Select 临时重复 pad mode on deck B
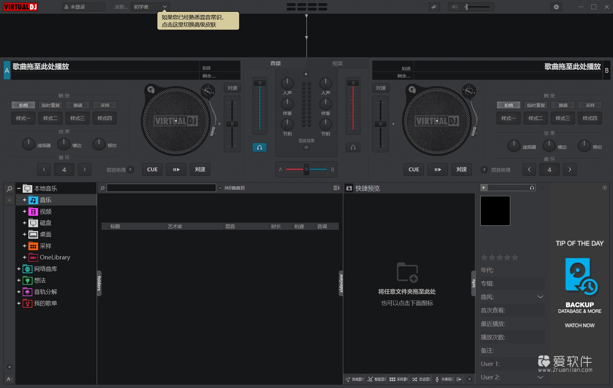 tap(536, 105)
